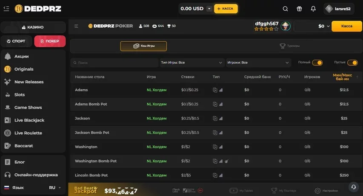363x196 pixels.
Task: Open the gift box rewards icon
Action: (299, 9)
